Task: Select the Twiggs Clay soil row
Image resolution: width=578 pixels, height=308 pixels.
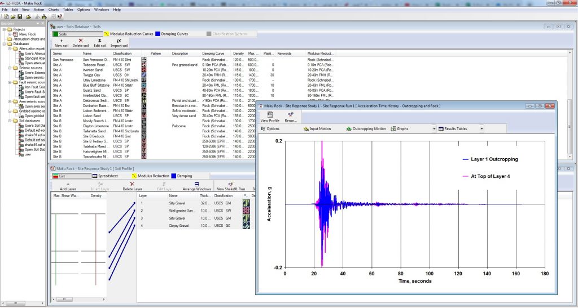Action: (93, 75)
